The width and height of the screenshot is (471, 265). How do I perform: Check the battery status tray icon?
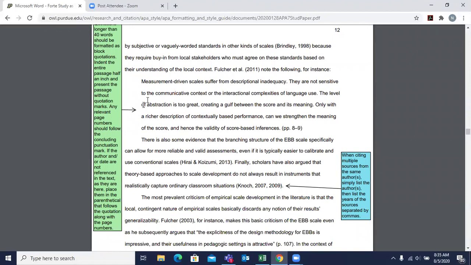(426, 258)
